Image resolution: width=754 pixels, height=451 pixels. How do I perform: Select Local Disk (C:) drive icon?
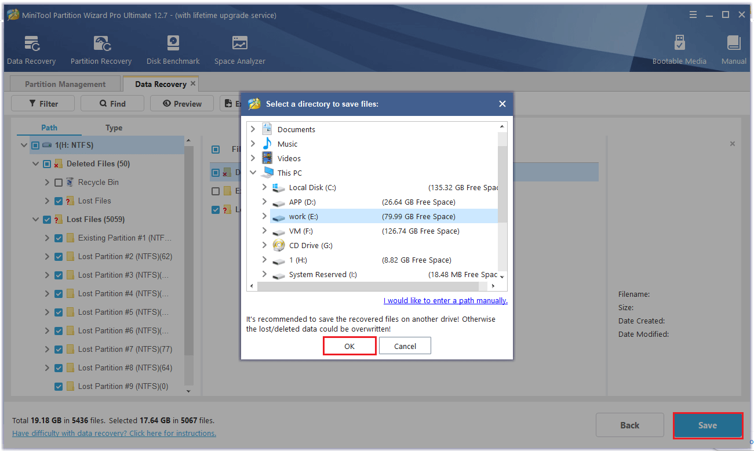(x=279, y=187)
